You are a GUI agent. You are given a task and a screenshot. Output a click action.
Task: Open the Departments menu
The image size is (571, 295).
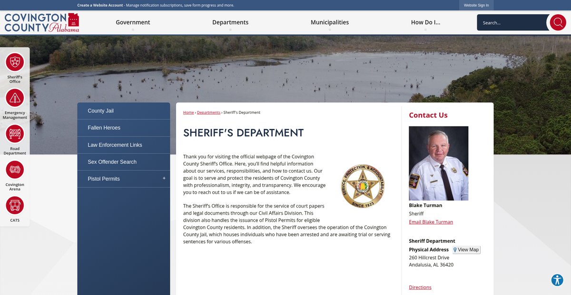230,22
